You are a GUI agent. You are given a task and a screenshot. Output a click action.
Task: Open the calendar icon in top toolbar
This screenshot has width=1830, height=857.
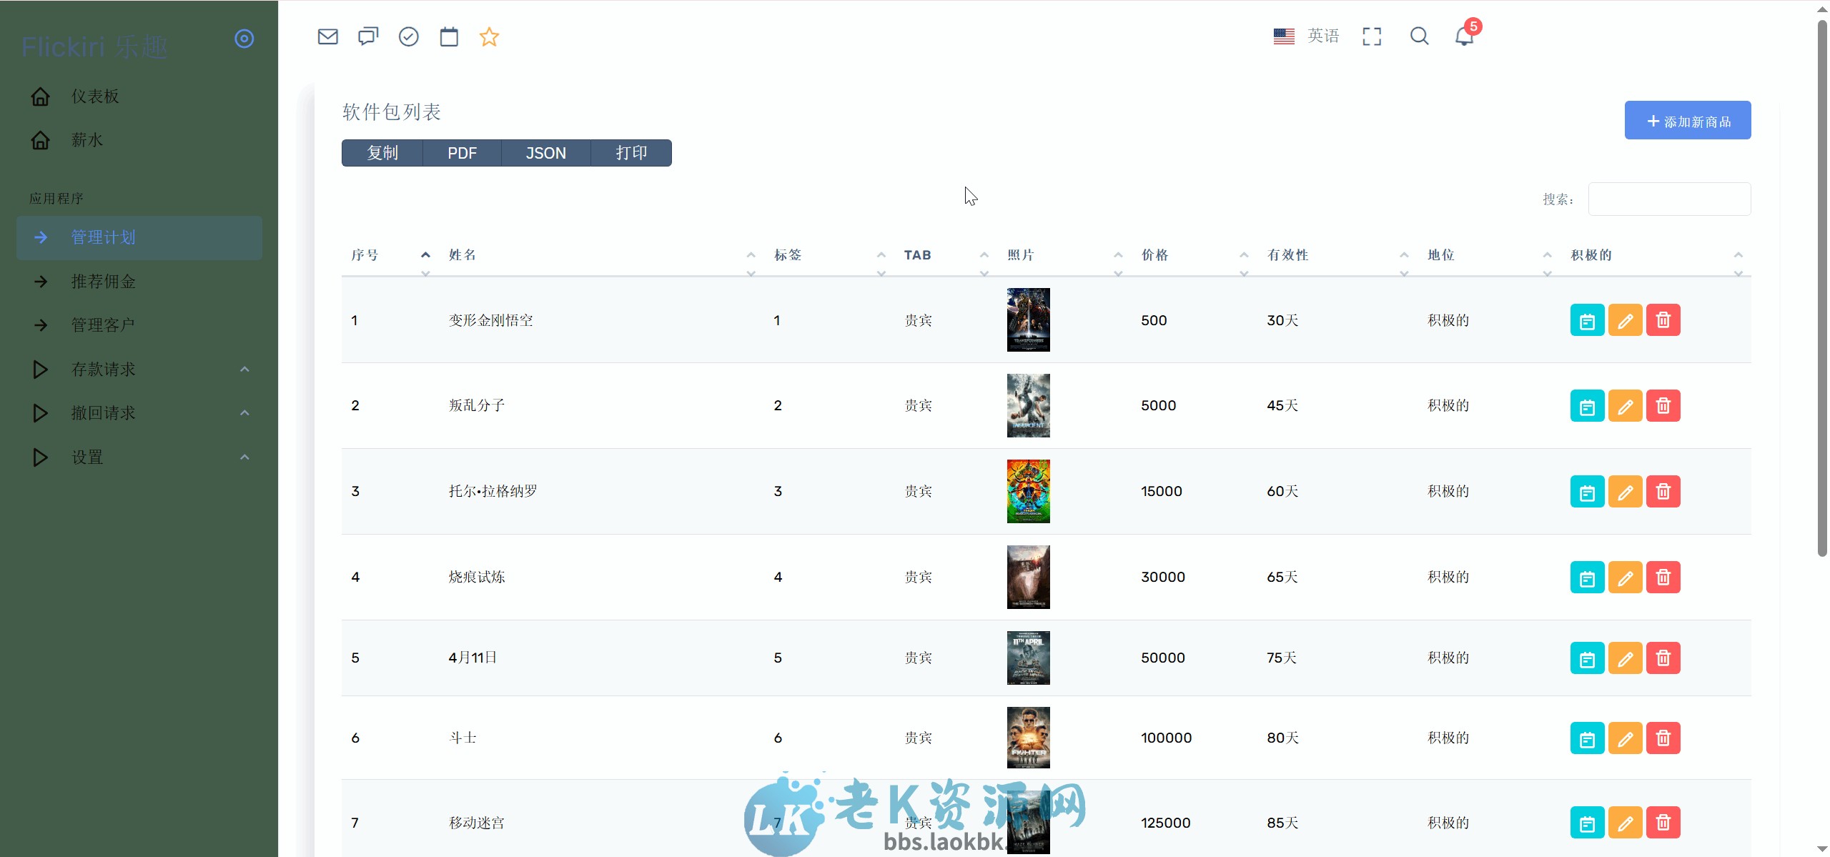pyautogui.click(x=449, y=36)
